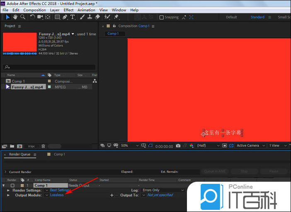Screen dimensions: 291x212
Task: Delete selected item with trash icon
Action: (43, 146)
